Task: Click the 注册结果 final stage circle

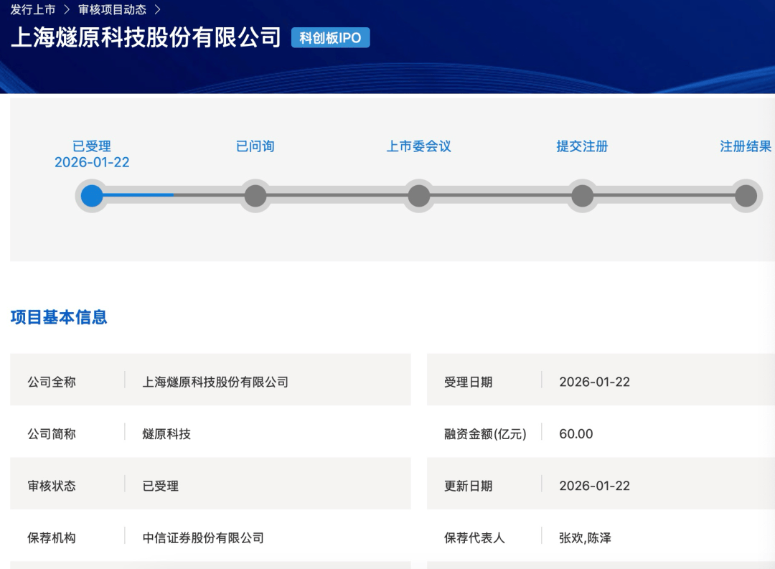Action: [746, 196]
